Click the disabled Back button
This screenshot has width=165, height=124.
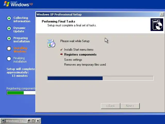111,106
